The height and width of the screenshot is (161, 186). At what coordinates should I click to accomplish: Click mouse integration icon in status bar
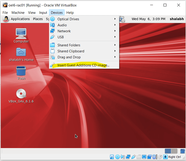tap(159, 157)
